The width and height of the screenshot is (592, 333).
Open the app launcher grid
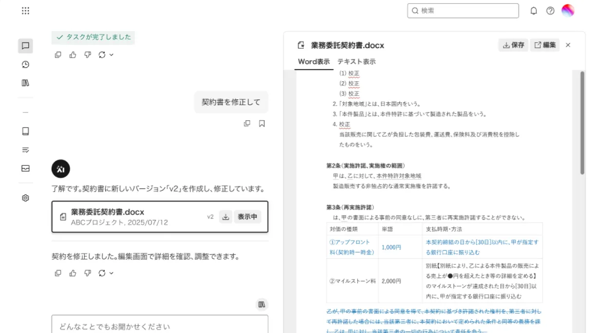click(26, 11)
